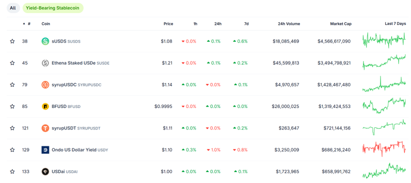Click the Ethena Staked USDe logo icon
The image size is (411, 183).
tap(45, 63)
